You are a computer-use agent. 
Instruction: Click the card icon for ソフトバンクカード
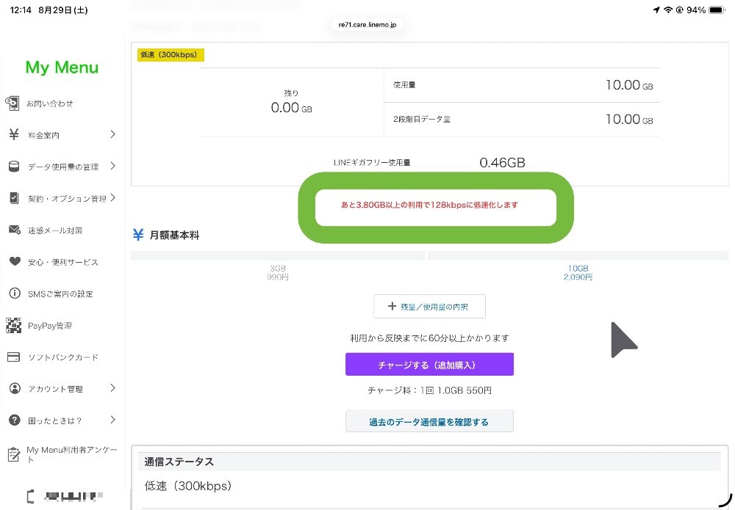click(x=13, y=357)
